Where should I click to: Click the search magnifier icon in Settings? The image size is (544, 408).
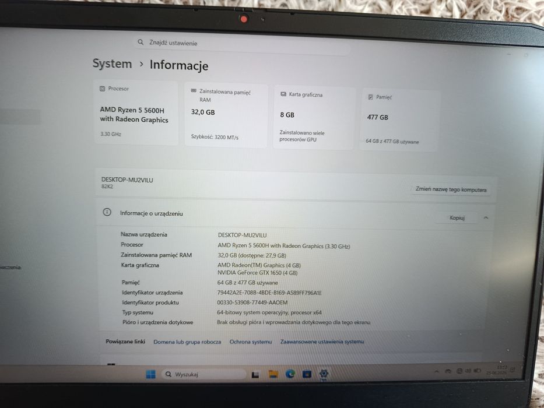[x=141, y=42]
